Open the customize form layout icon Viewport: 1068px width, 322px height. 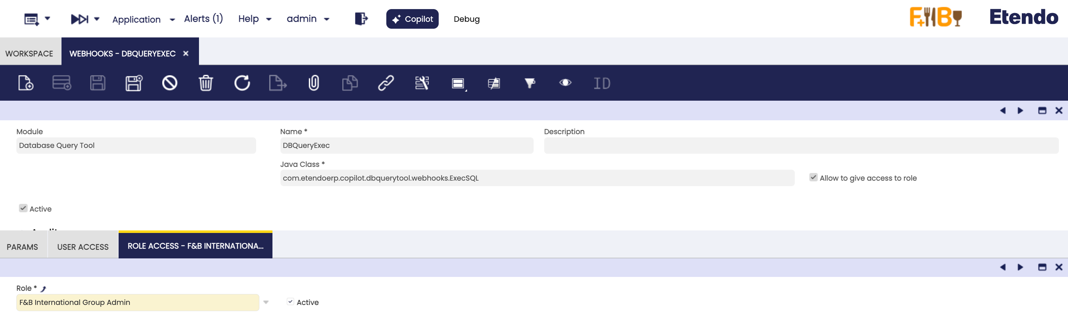click(422, 83)
